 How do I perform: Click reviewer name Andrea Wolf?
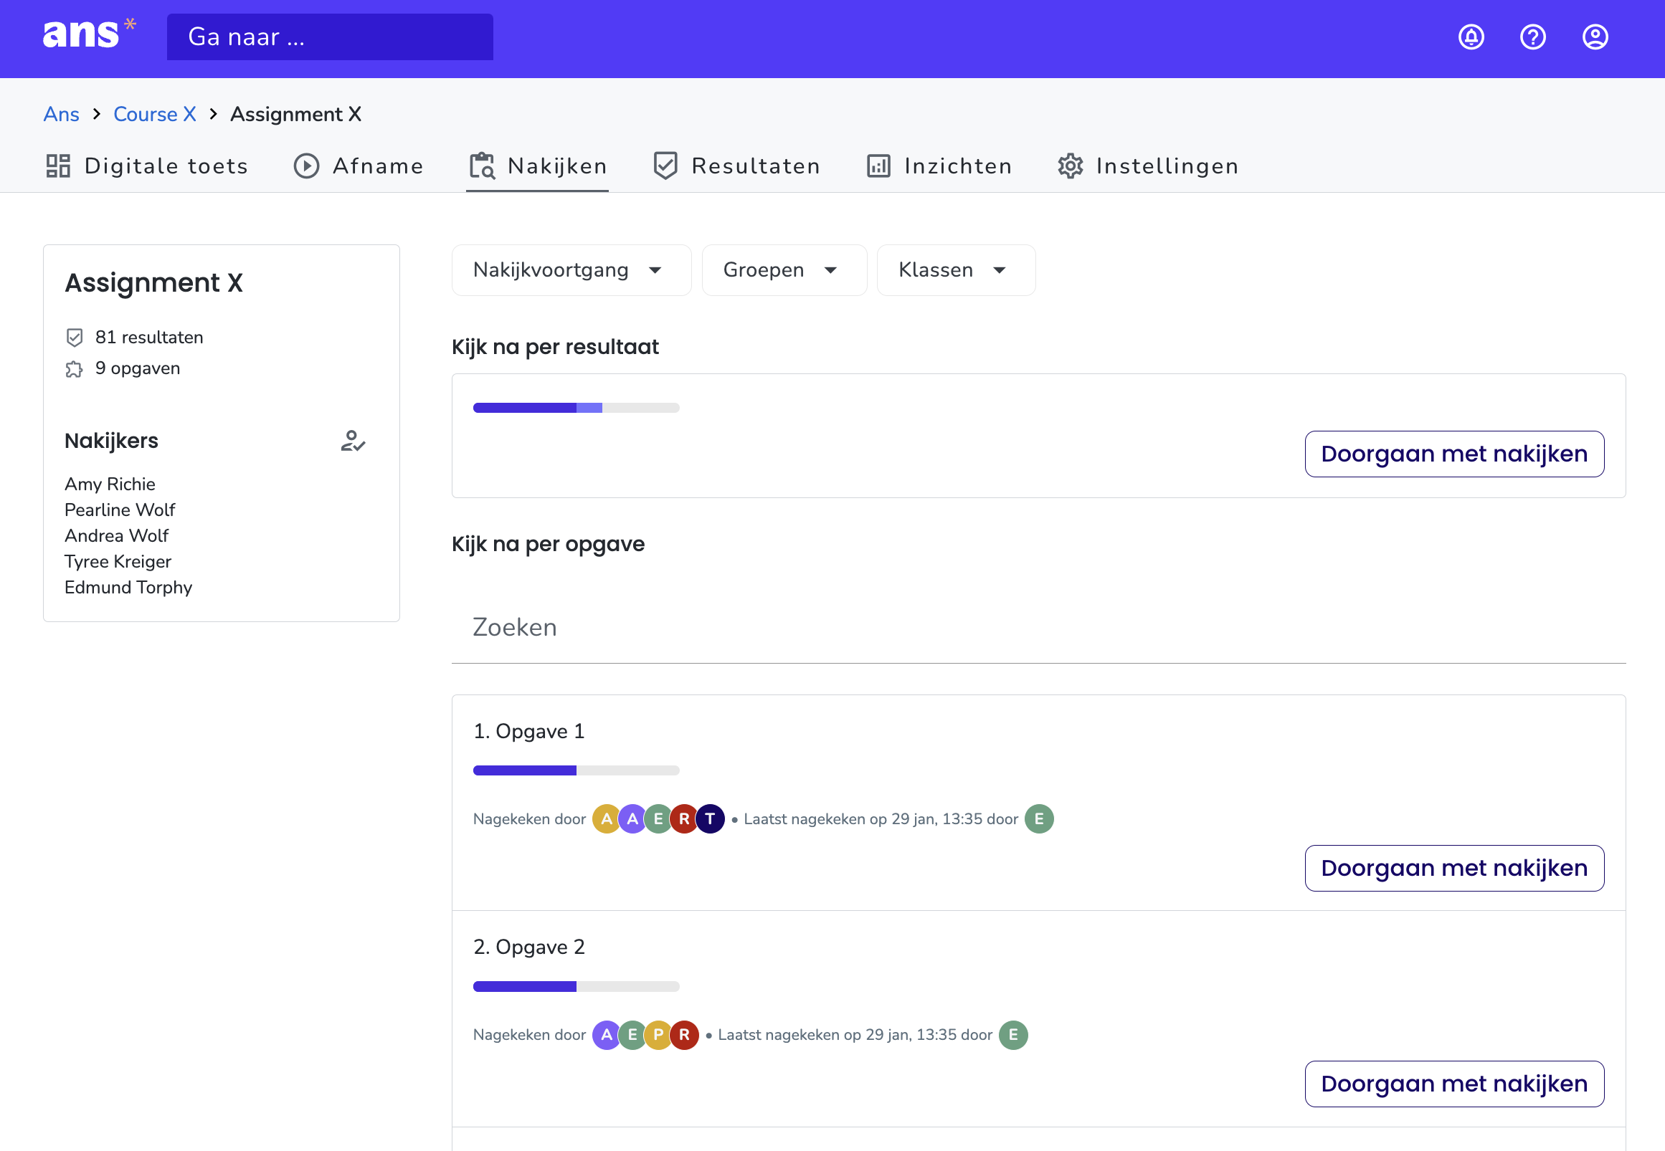pos(116,536)
